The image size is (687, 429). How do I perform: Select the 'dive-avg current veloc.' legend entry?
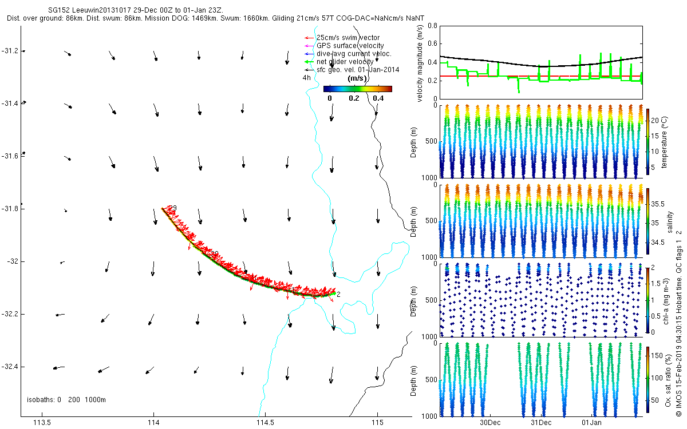coord(354,54)
